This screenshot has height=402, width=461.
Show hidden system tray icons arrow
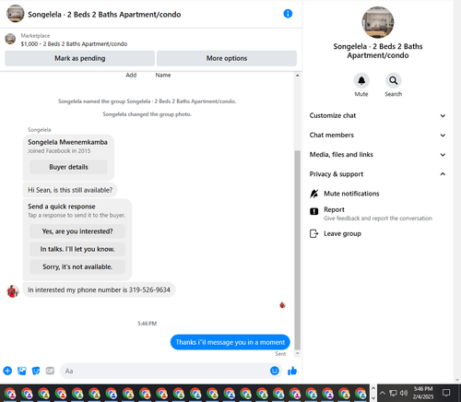(x=383, y=393)
